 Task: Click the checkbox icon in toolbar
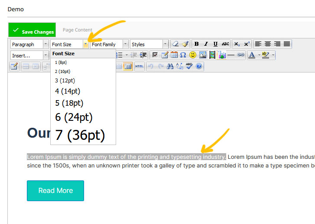pyautogui.click(x=155, y=55)
